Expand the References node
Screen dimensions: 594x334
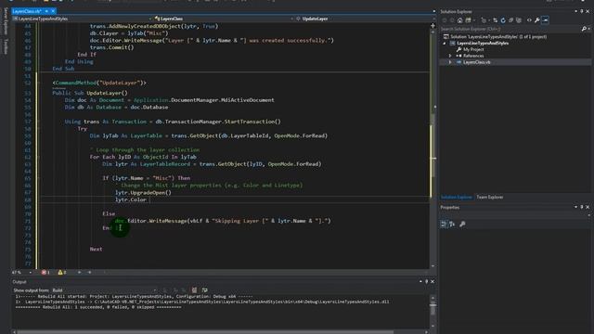click(x=450, y=56)
